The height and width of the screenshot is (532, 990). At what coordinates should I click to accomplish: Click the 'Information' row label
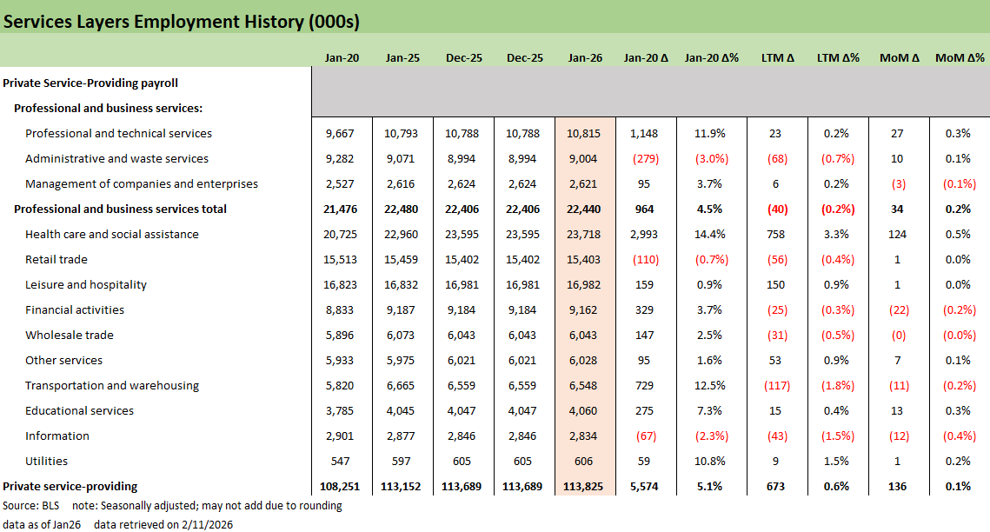(x=56, y=436)
